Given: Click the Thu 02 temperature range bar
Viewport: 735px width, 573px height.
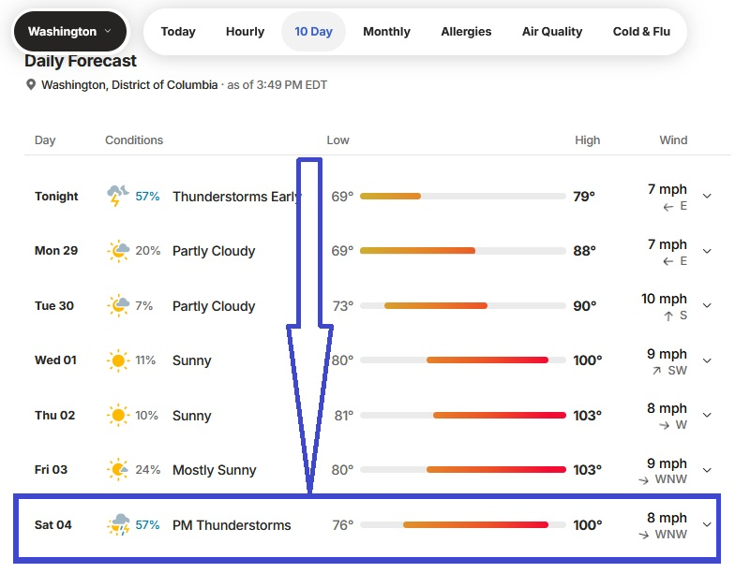Looking at the screenshot, I should [463, 416].
